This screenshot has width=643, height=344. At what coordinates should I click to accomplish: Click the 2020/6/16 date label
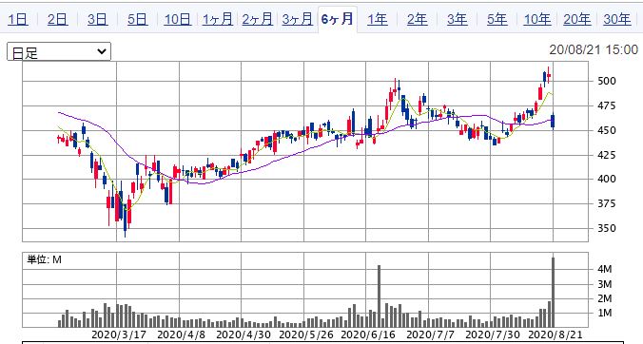click(x=368, y=334)
